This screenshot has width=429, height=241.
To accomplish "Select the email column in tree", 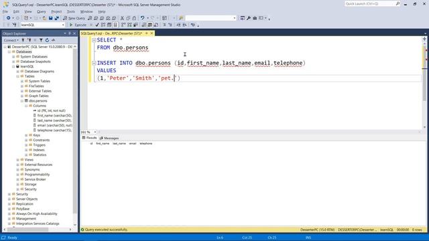I will pyautogui.click(x=55, y=125).
